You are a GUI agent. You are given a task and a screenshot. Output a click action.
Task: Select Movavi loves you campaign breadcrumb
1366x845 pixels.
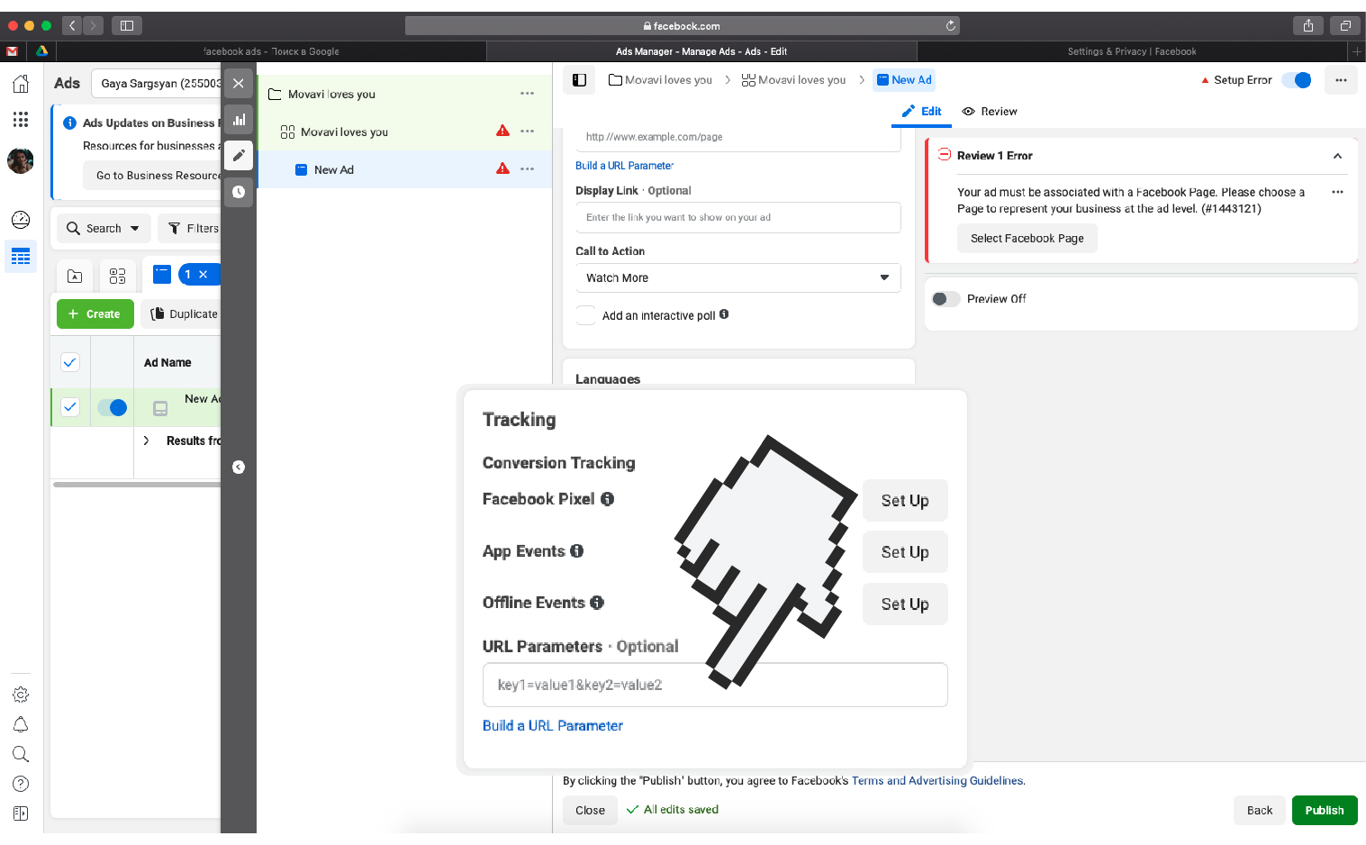point(660,80)
